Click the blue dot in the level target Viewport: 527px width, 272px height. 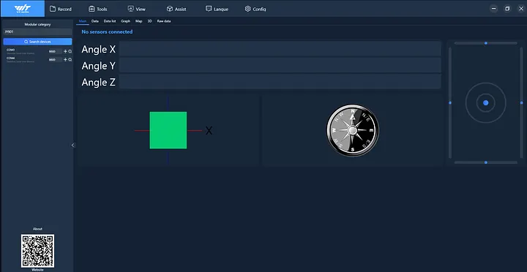(x=486, y=103)
